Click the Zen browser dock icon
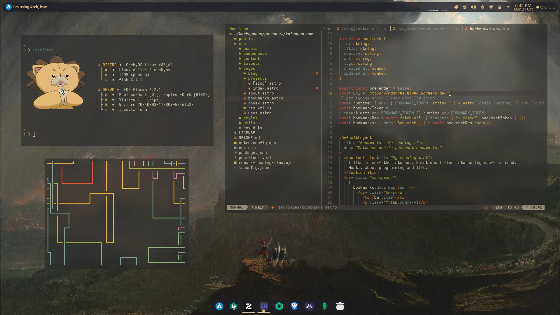This screenshot has width=560, height=315. click(249, 306)
